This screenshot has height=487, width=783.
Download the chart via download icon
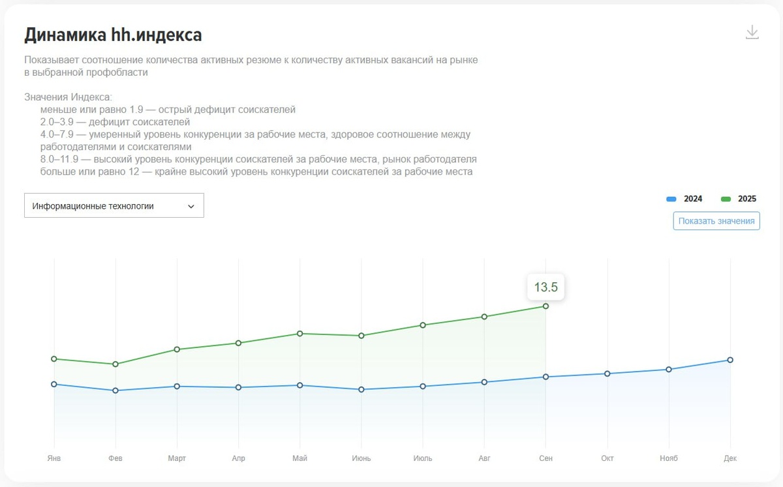coord(752,33)
